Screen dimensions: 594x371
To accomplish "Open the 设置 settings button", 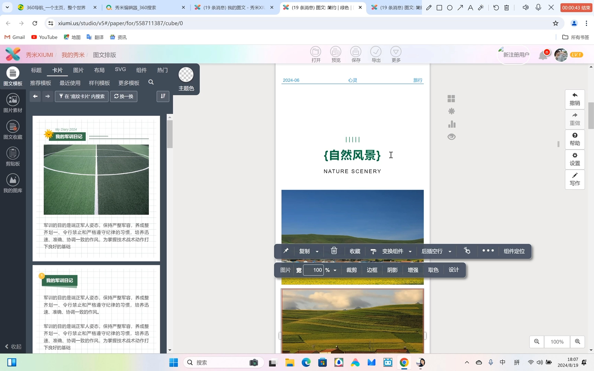I will pos(575,159).
